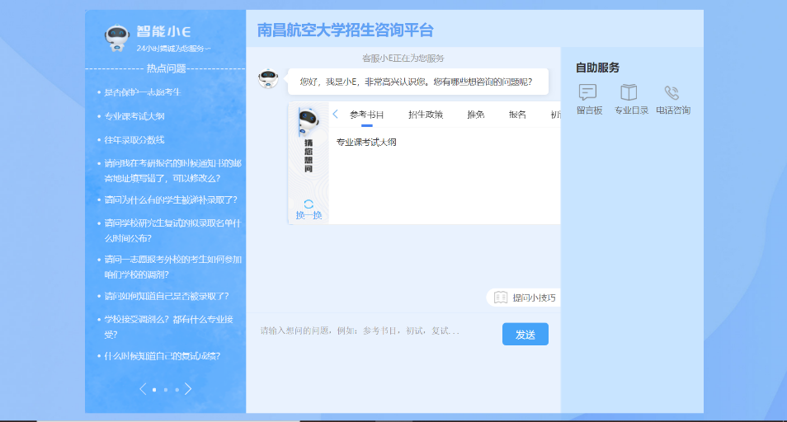Image resolution: width=787 pixels, height=422 pixels.
Task: Click the 电话咨询 phone icon
Action: pyautogui.click(x=672, y=92)
